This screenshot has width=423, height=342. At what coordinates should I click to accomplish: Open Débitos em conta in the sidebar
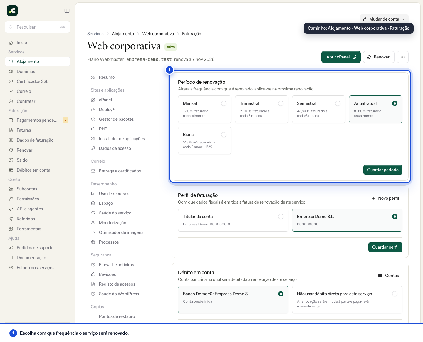click(38, 170)
